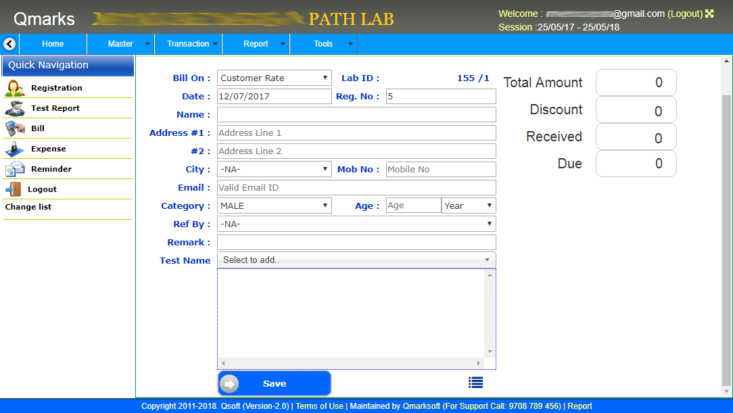This screenshot has width=733, height=413.
Task: Open the Master menu
Action: click(x=120, y=43)
